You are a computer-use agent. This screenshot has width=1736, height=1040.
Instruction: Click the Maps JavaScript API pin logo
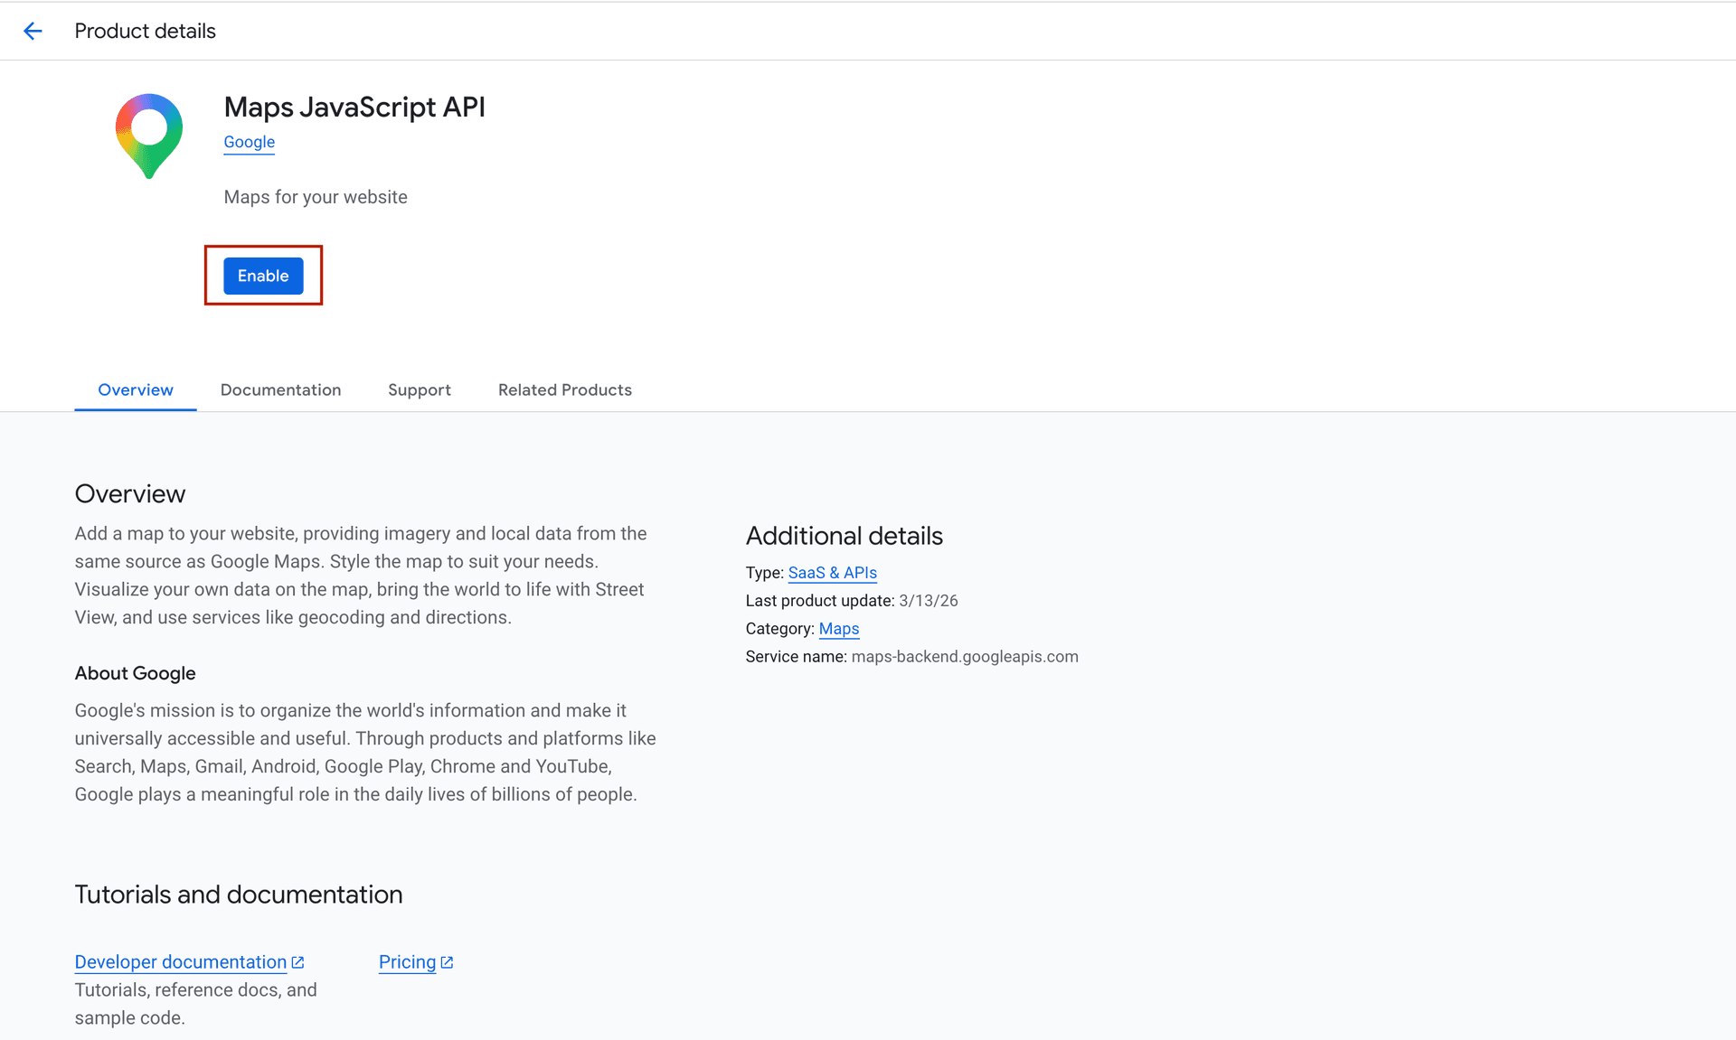click(149, 136)
